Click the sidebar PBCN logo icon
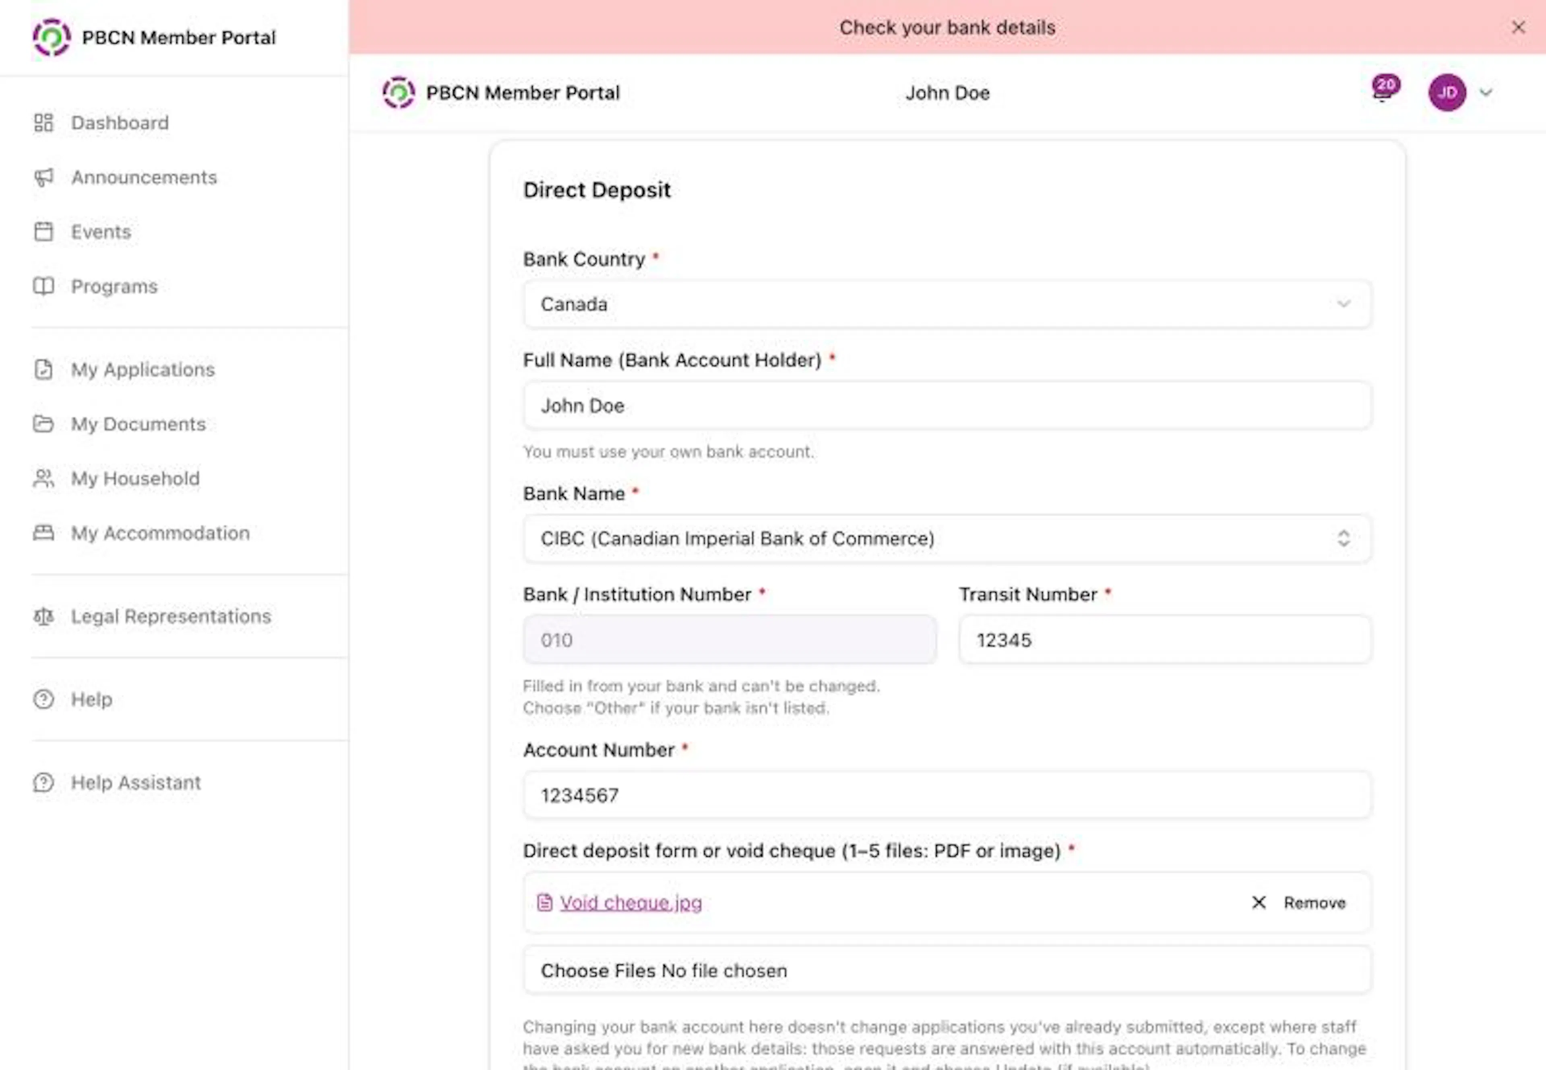Image resolution: width=1546 pixels, height=1070 pixels. point(52,37)
